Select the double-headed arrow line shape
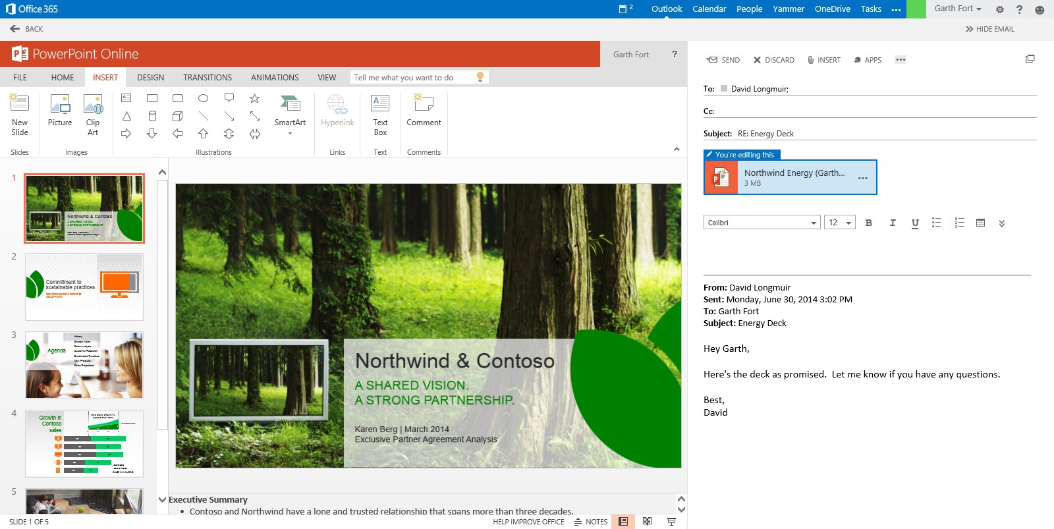 pos(255,116)
